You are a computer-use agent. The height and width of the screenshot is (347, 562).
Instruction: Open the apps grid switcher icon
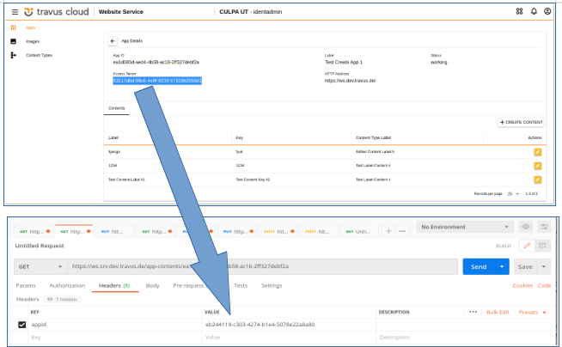tap(519, 11)
